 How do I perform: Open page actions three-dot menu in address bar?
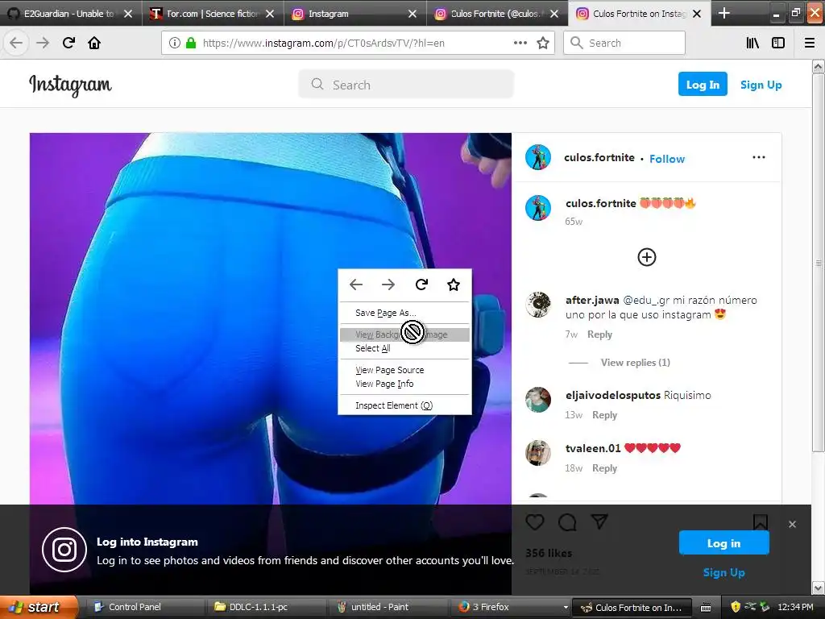[520, 43]
